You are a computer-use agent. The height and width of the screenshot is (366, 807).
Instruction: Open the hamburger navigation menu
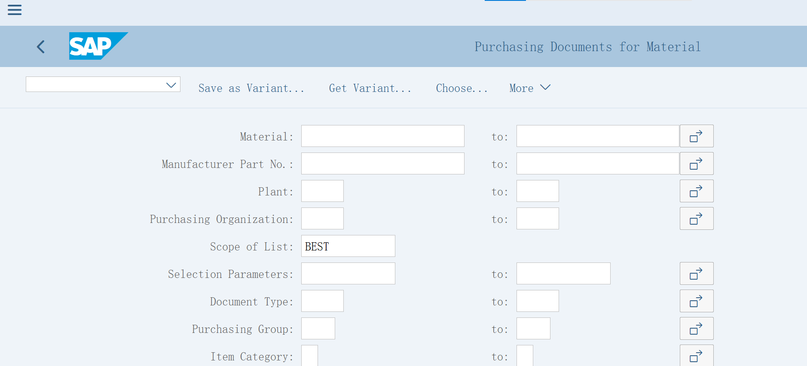click(15, 10)
